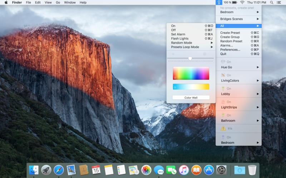Screen dimensions: 286x178
Task: Click the Color Well button
Action: click(191, 98)
